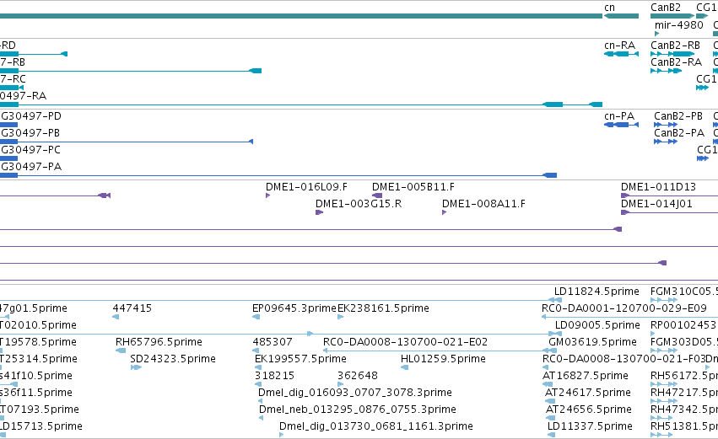Click the 485307 feature label
718x439 pixels.
coord(272,342)
